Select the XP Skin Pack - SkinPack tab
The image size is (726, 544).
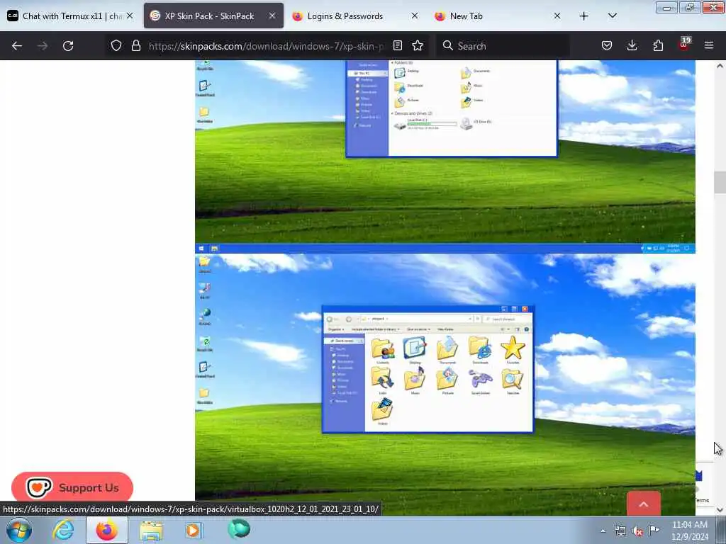213,16
